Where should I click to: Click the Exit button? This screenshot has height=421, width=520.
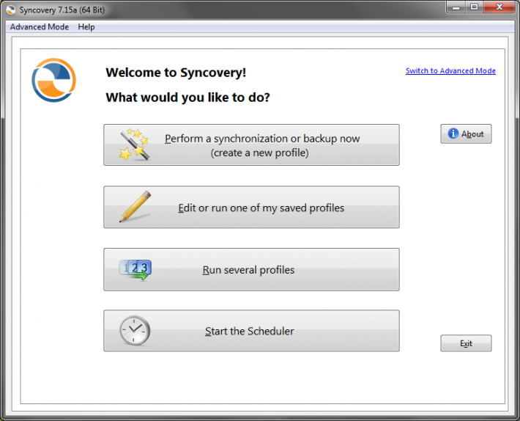(x=466, y=343)
